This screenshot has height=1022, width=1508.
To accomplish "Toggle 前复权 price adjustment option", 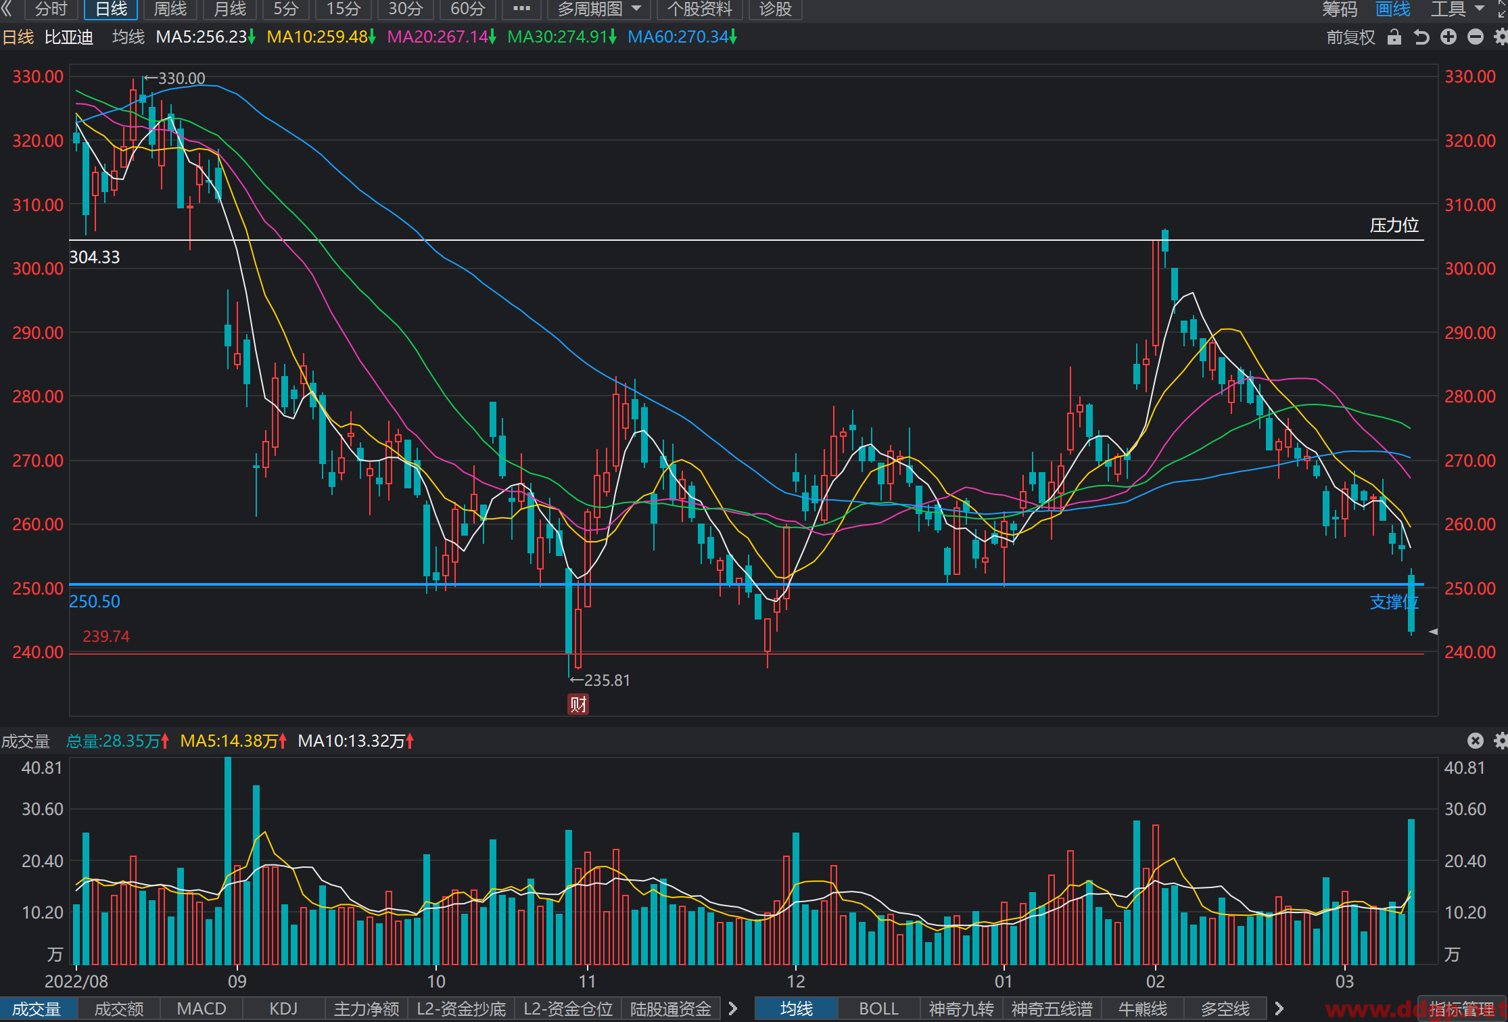I will pyautogui.click(x=1350, y=37).
